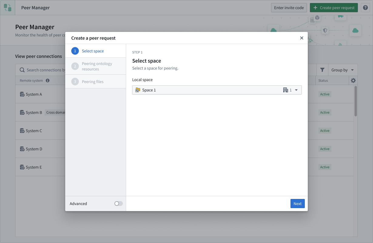This screenshot has width=373, height=243.
Task: Open the Group by dropdown
Action: [x=342, y=70]
